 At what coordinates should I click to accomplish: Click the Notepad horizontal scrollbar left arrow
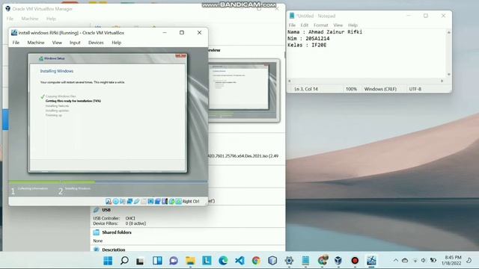[290, 81]
